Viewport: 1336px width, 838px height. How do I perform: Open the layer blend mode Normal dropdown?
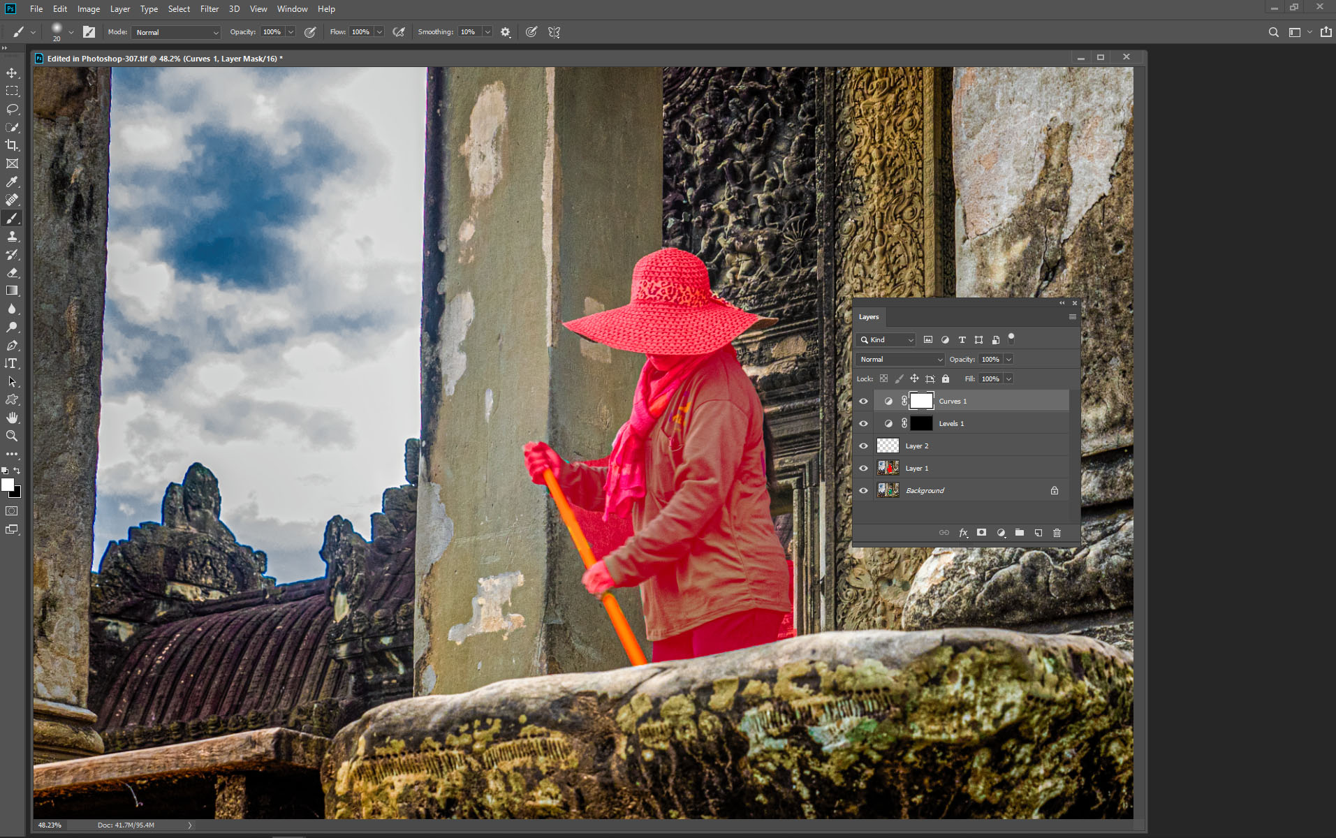pos(900,359)
